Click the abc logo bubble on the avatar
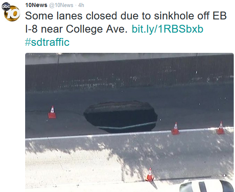Image resolution: width=235 pixels, height=192 pixels. (6, 7)
